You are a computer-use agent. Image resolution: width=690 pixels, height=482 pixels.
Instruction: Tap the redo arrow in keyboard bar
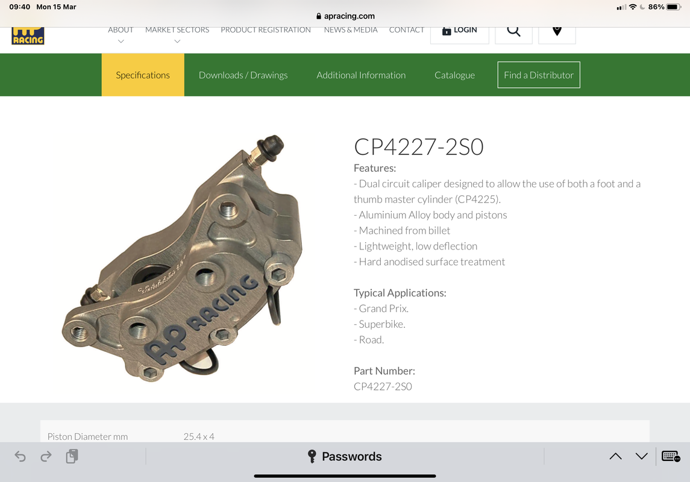[46, 457]
